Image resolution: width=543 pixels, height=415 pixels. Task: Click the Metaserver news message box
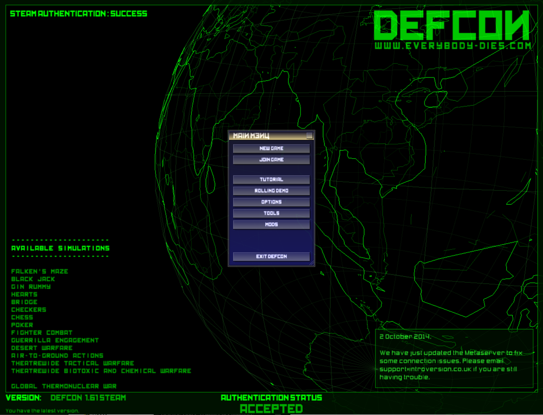(454, 358)
